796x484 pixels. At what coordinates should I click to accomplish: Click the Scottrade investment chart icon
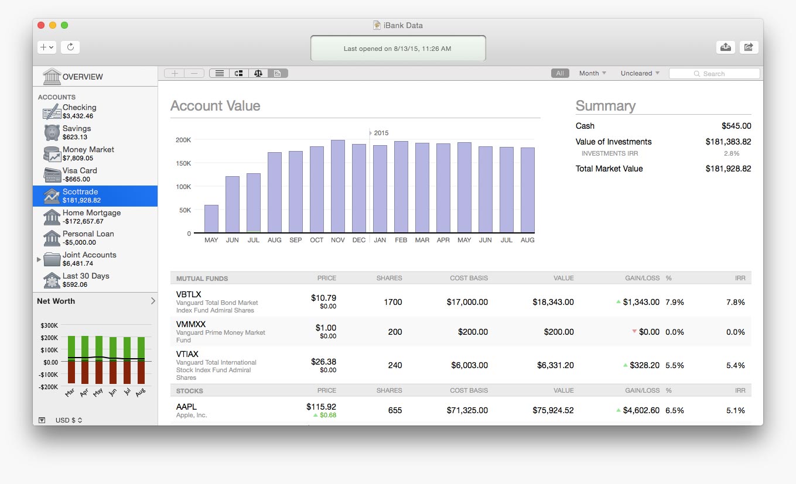pyautogui.click(x=52, y=196)
